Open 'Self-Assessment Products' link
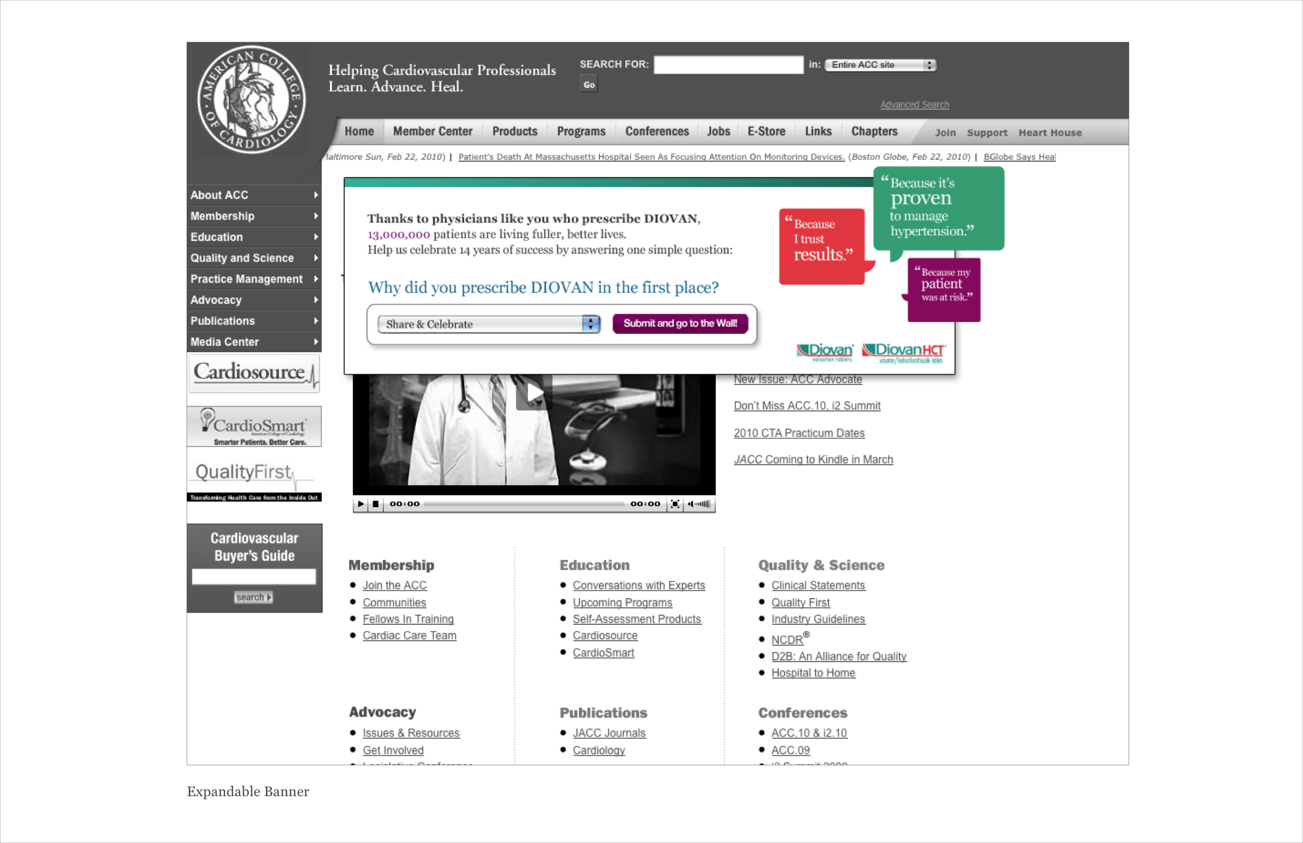Image resolution: width=1303 pixels, height=843 pixels. 636,618
